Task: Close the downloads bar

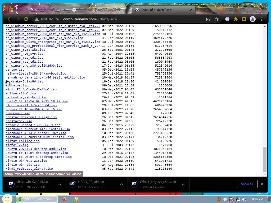Action: pos(262,184)
